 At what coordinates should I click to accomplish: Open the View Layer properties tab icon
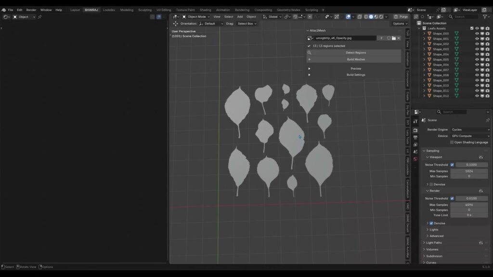coord(415,145)
